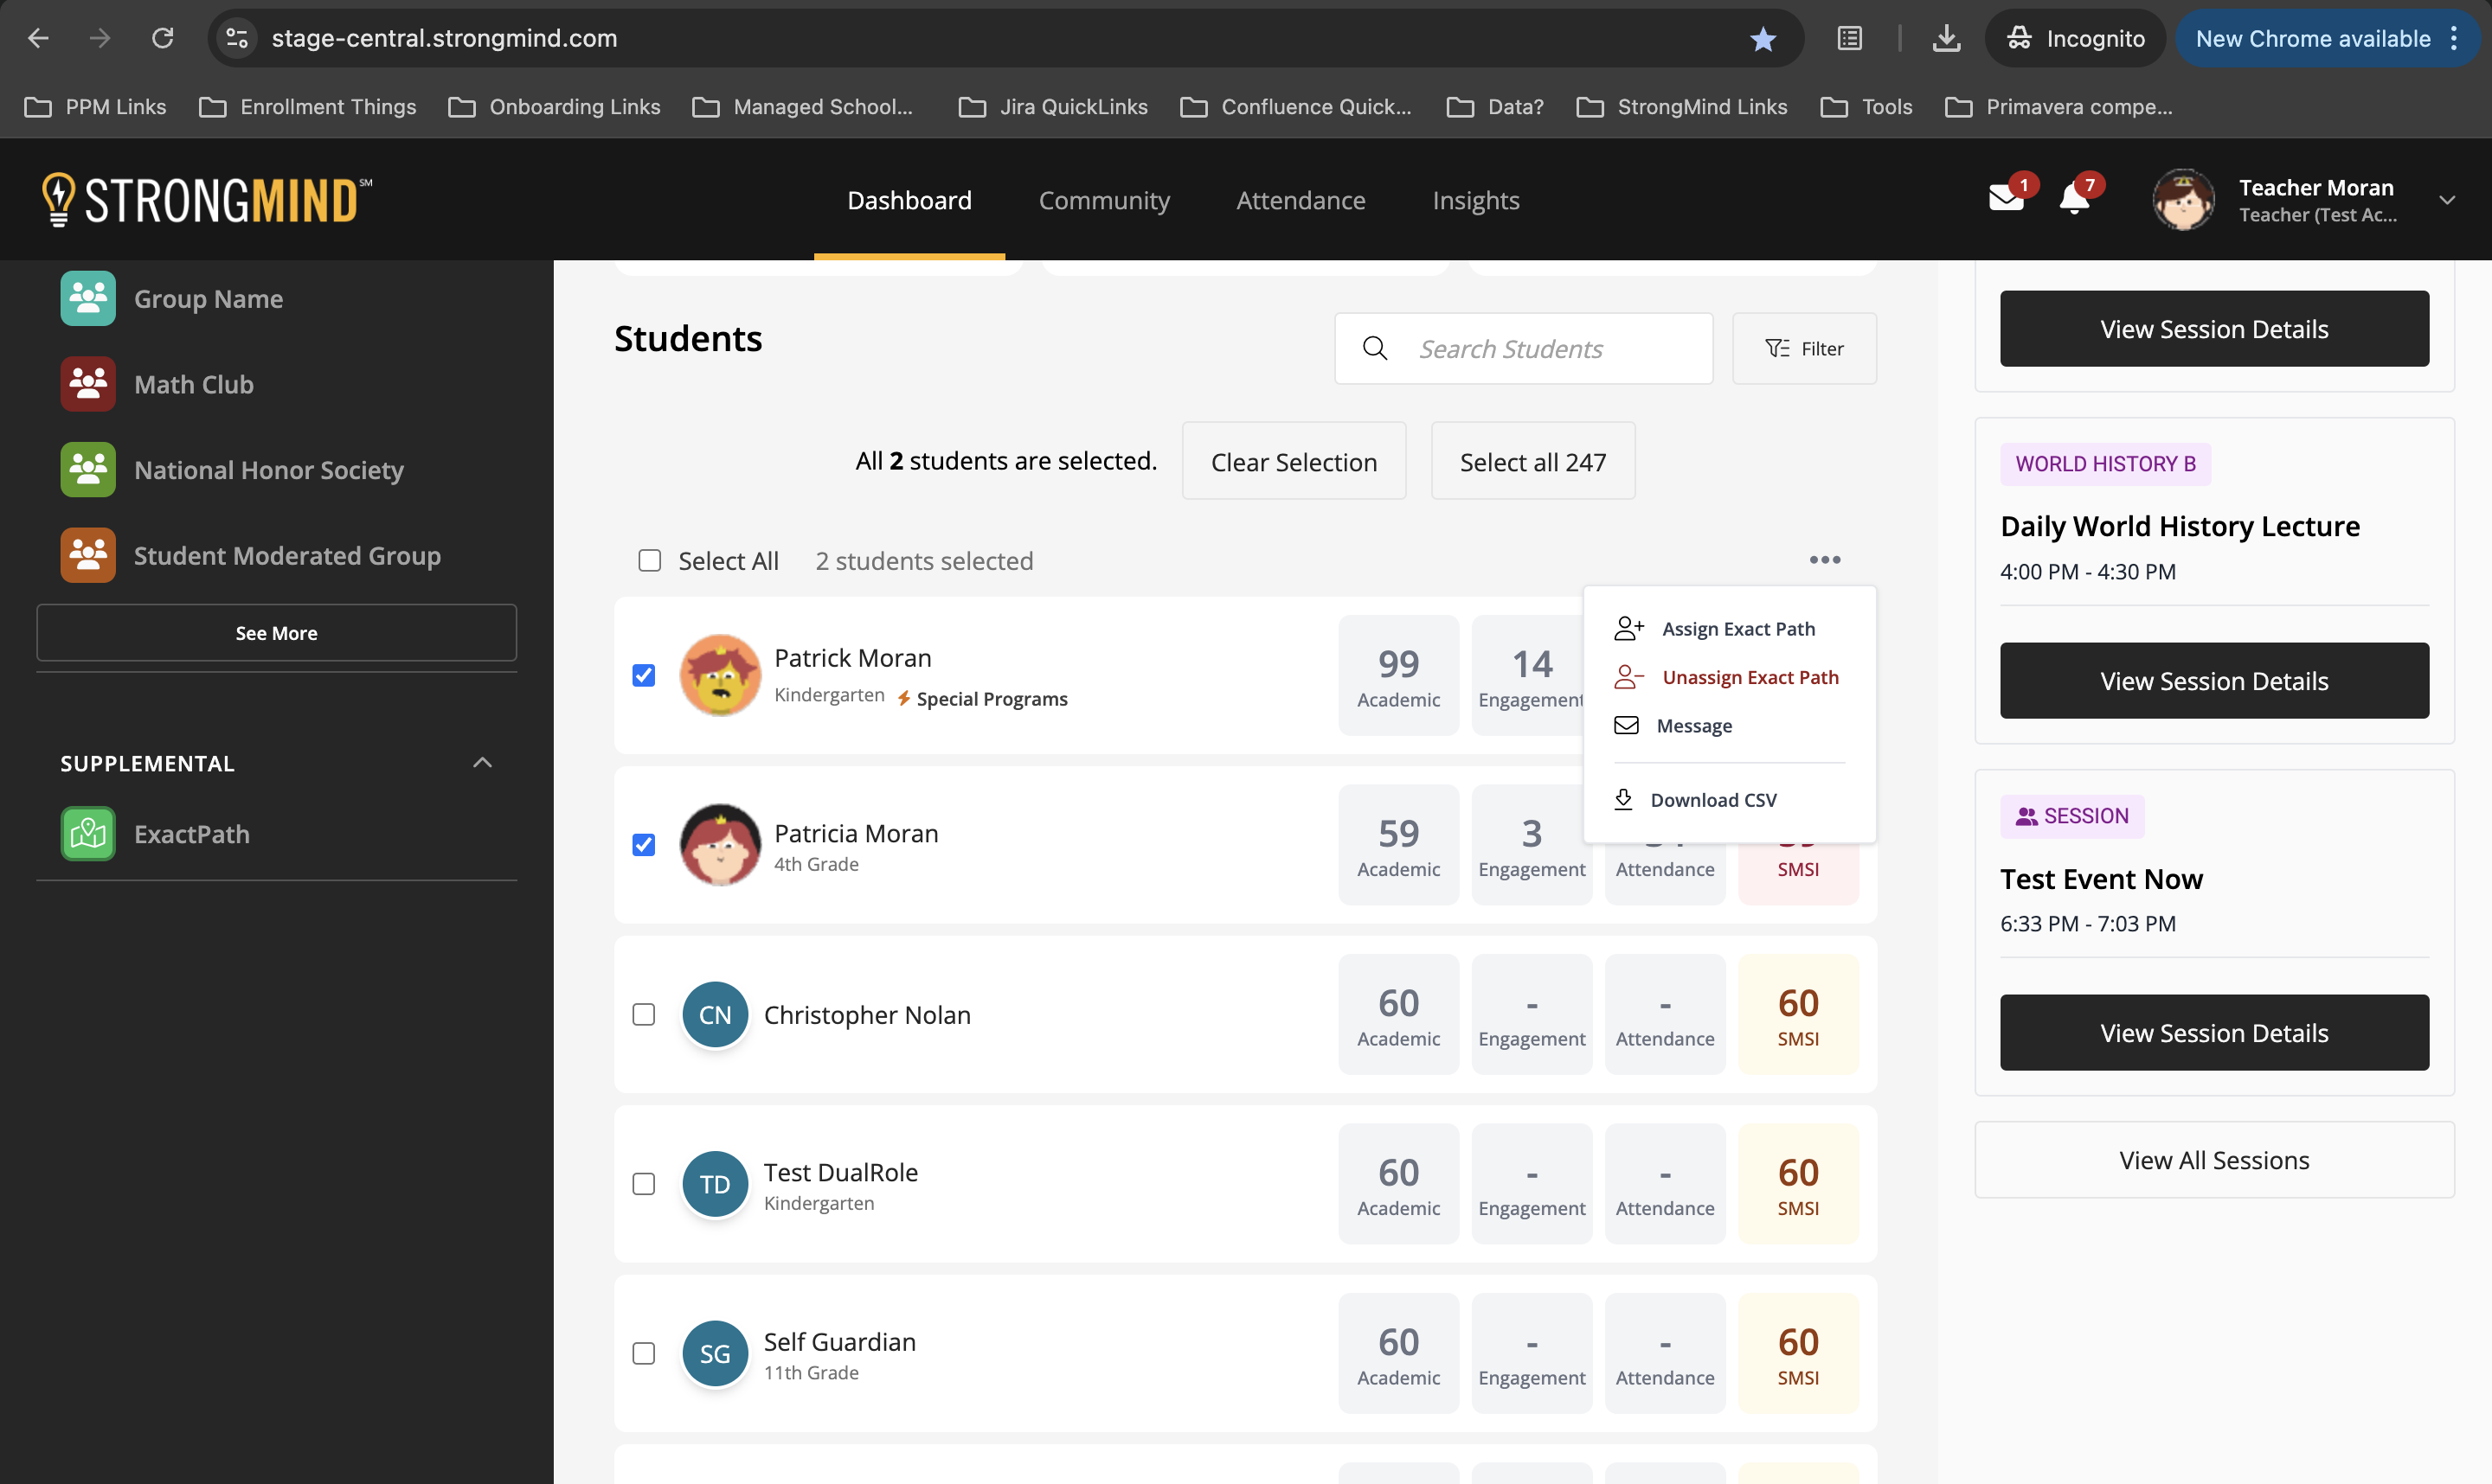Image resolution: width=2492 pixels, height=1484 pixels.
Task: Click the StrongMind logo
Action: tap(206, 199)
